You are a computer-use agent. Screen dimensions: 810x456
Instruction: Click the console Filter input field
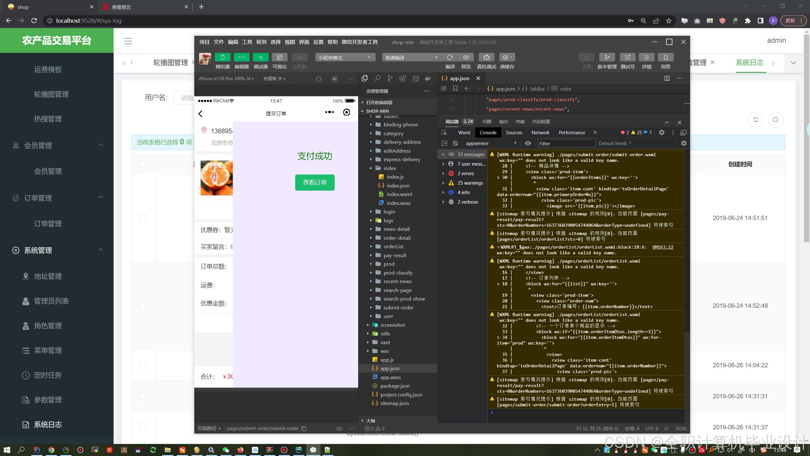tap(566, 143)
